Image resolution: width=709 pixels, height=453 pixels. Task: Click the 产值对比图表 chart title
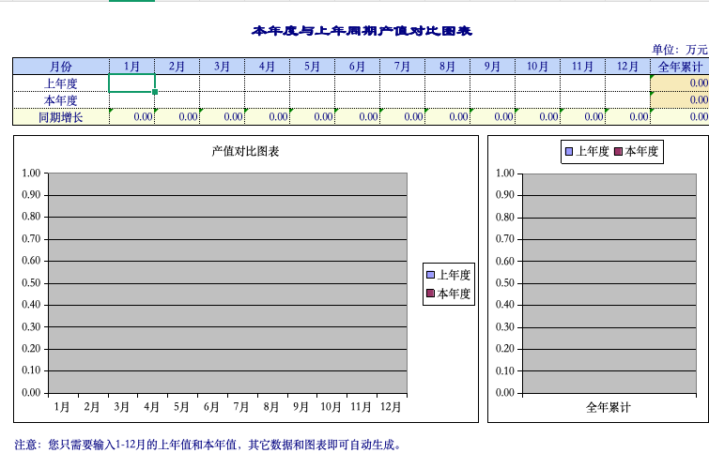tap(245, 151)
